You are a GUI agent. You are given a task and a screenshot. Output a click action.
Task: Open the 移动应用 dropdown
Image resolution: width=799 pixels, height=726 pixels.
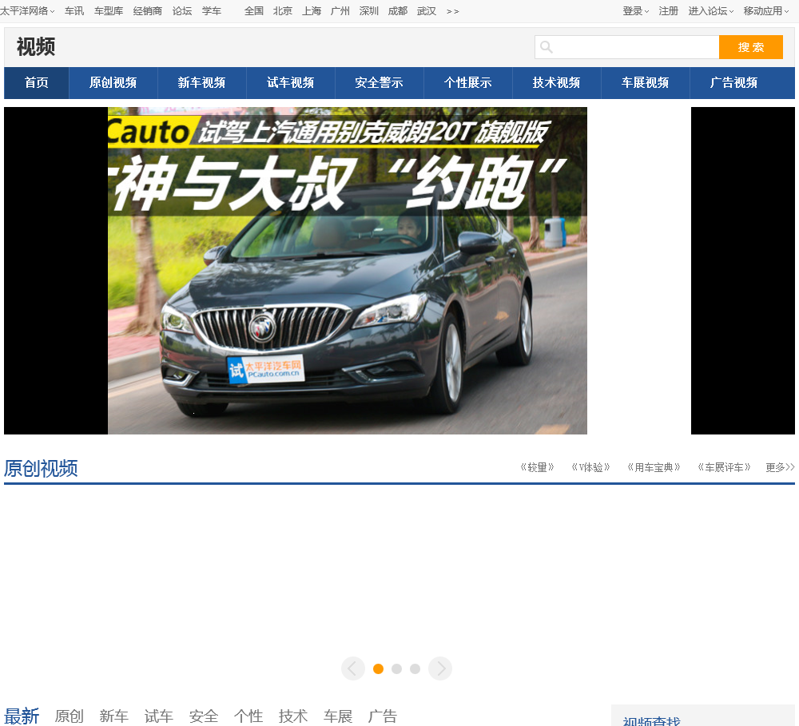click(x=766, y=10)
